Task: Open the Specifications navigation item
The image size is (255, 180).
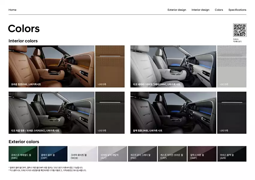Action: (x=237, y=10)
